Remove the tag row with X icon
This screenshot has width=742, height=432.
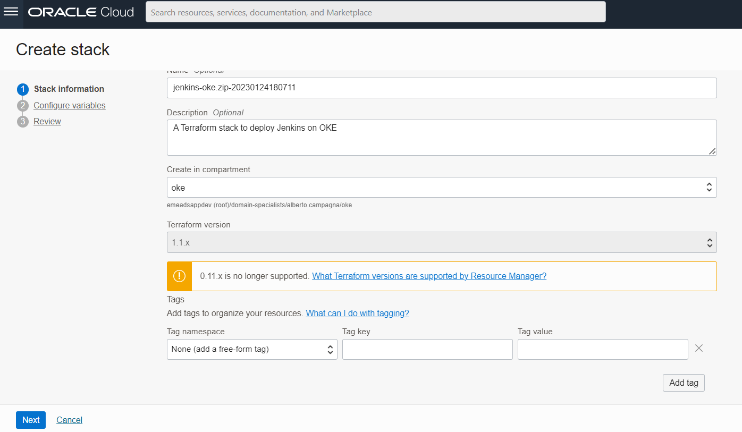point(699,348)
